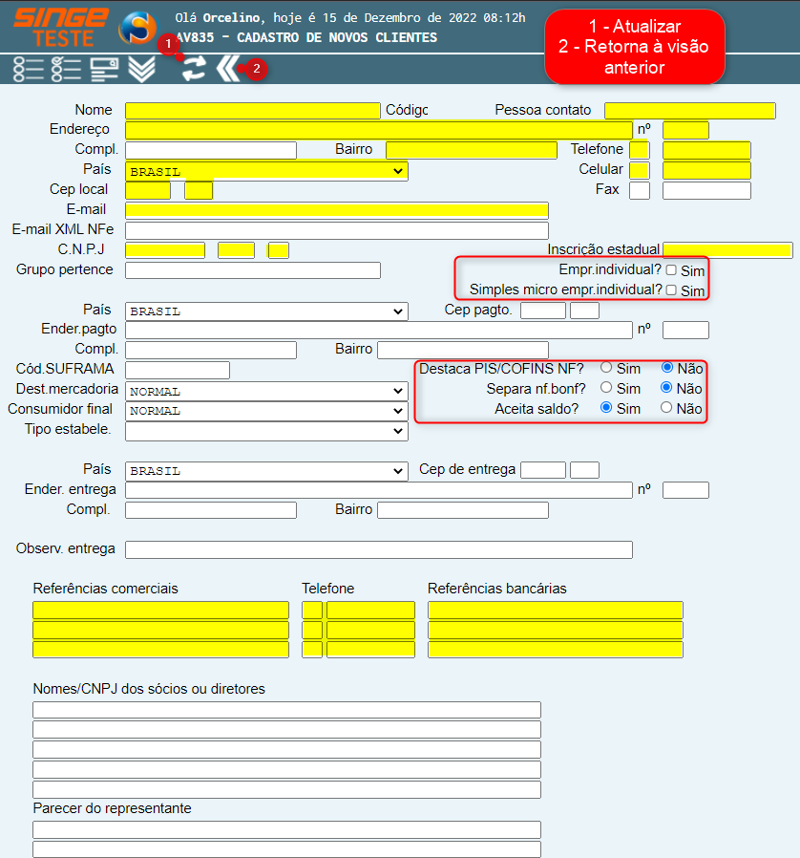Open the first País dropdown near Celular

coord(266,171)
